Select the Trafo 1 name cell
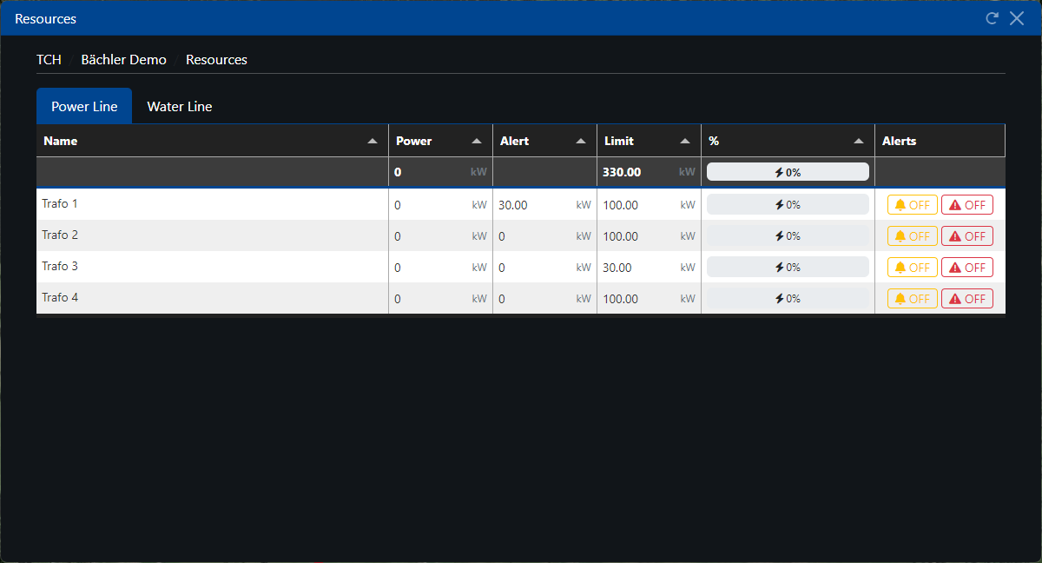This screenshot has height=563, width=1042. coord(213,204)
